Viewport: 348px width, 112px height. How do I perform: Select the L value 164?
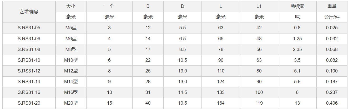point(221,103)
